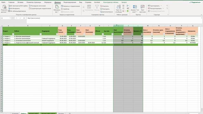Select 'Новый подрядчик' cell
203x114 pixels.
[x=49, y=41]
